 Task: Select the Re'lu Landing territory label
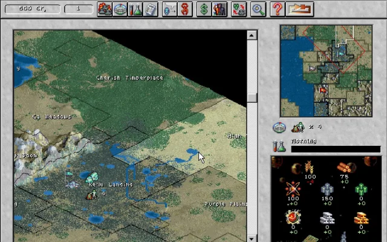[111, 185]
